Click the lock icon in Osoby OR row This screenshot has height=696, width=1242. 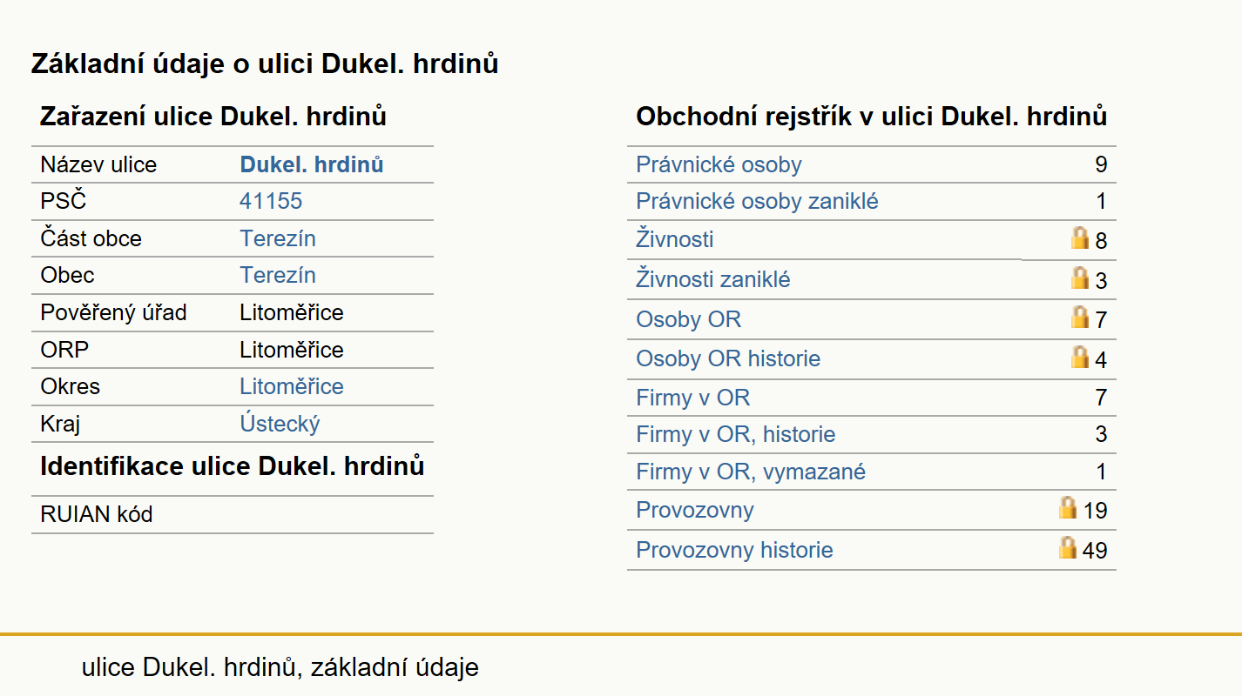click(1080, 317)
